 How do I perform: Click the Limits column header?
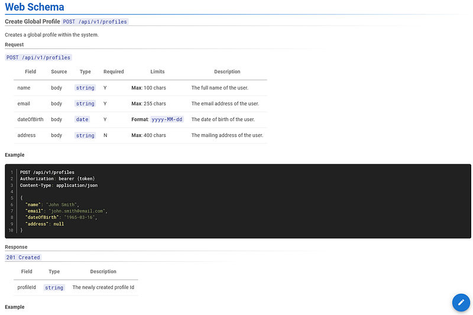tap(157, 72)
